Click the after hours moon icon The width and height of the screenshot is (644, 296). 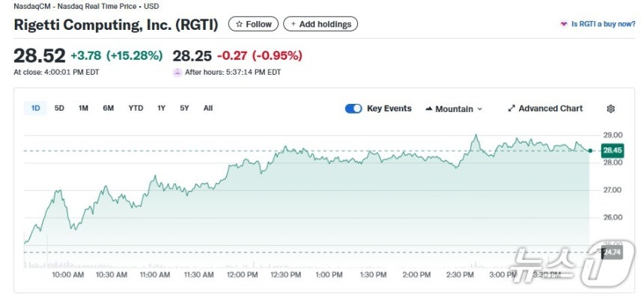pos(177,73)
